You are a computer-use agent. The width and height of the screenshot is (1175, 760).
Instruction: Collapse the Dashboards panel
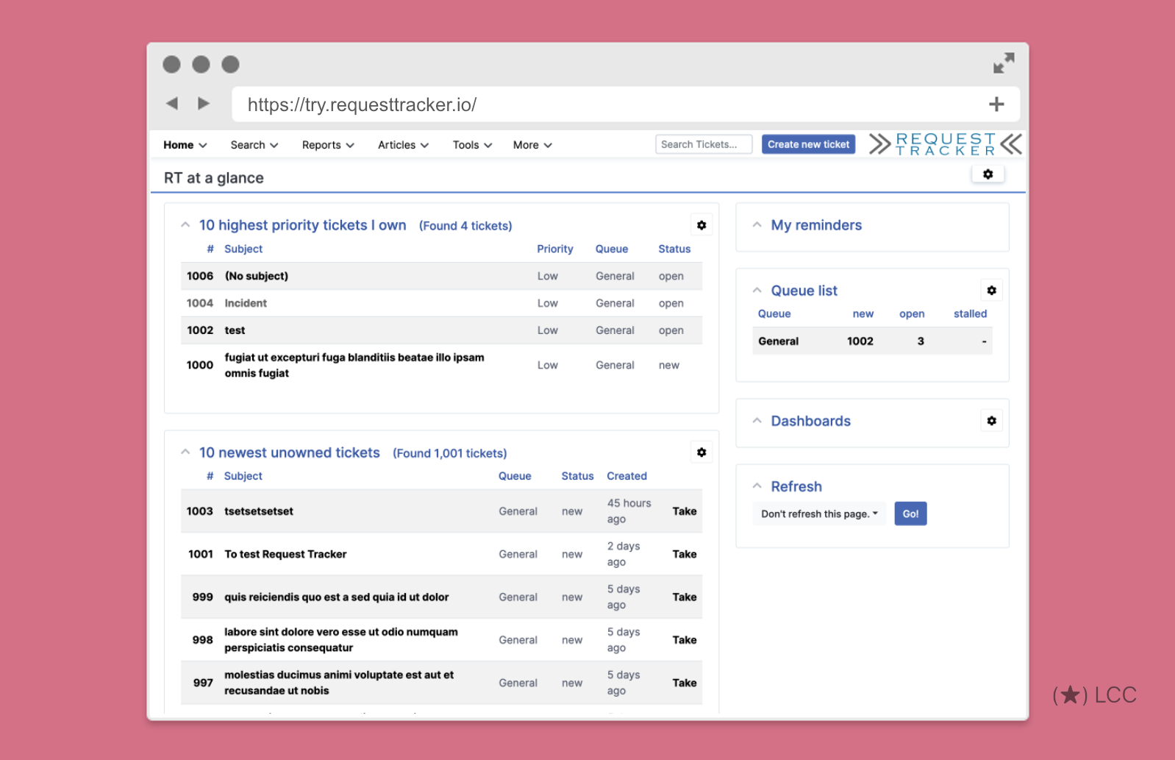(x=757, y=421)
